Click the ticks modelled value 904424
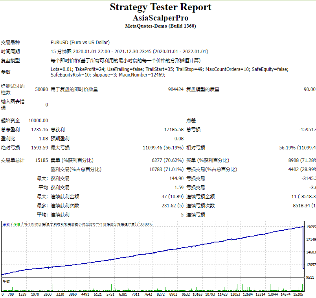The width and height of the screenshot is (316, 298). [x=176, y=89]
